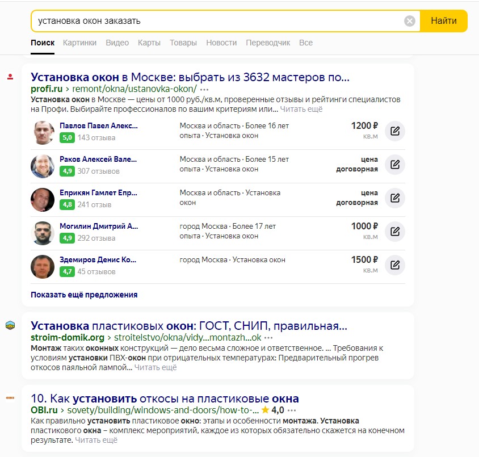The height and width of the screenshot is (457, 479).
Task: Open the OBI.ru domain link
Action: [44, 410]
